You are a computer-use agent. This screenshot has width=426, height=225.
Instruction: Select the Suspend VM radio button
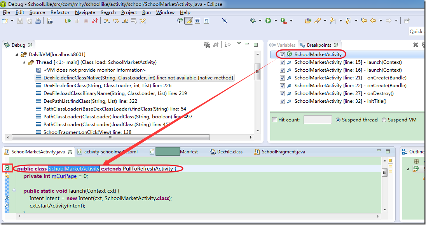(384, 120)
